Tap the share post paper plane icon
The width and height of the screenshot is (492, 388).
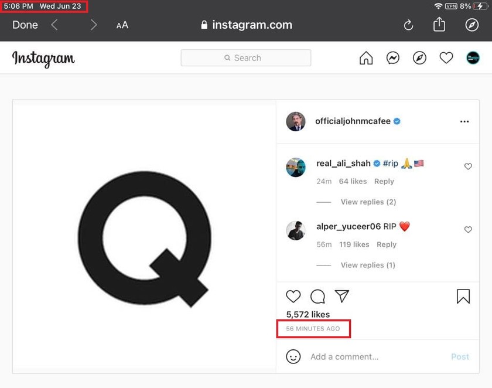coord(341,296)
